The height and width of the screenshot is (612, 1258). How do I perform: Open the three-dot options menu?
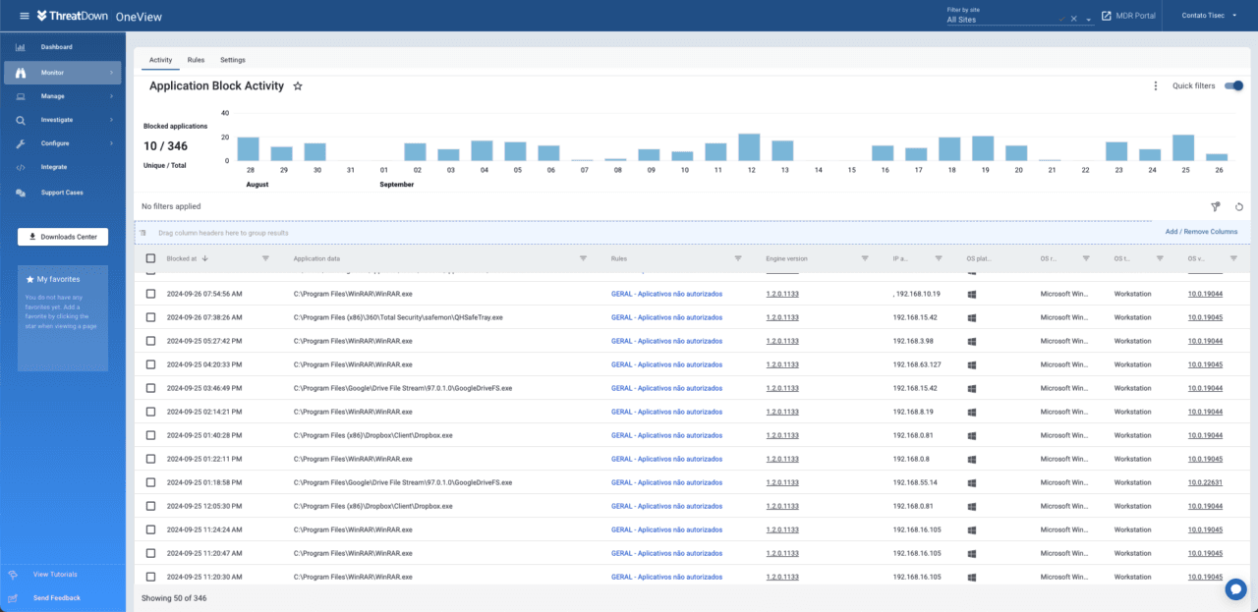(1155, 86)
